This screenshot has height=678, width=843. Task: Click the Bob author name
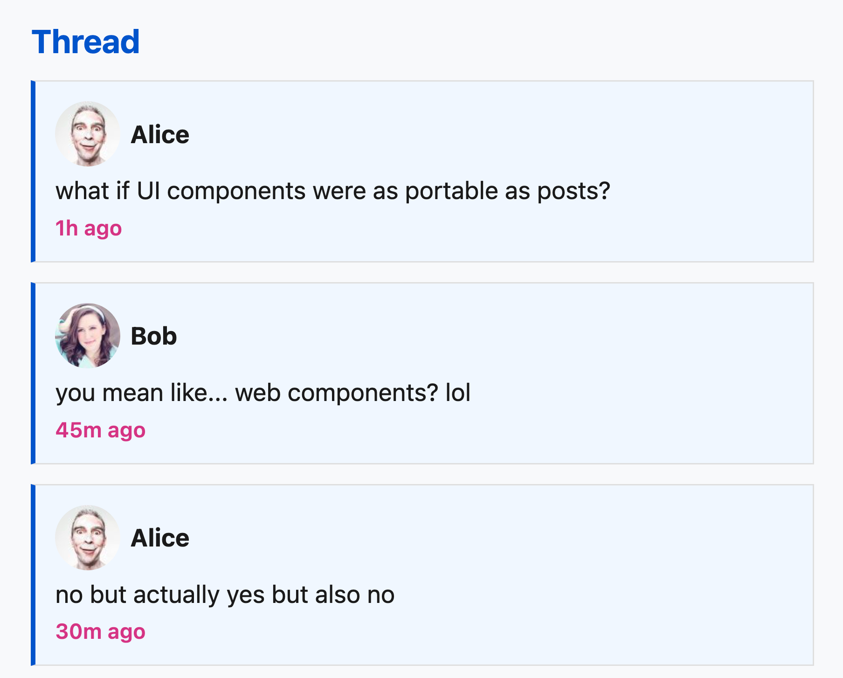point(154,336)
